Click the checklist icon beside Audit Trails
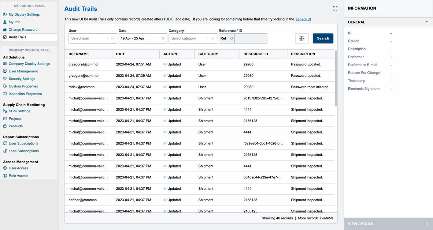The image size is (433, 230). (x=5, y=37)
